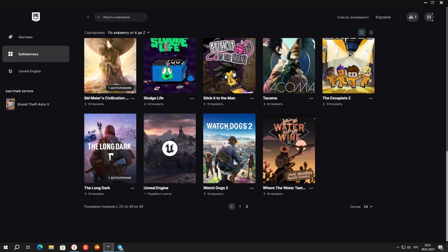The width and height of the screenshot is (448, 252).
Task: Switch to list view
Action: [x=371, y=32]
